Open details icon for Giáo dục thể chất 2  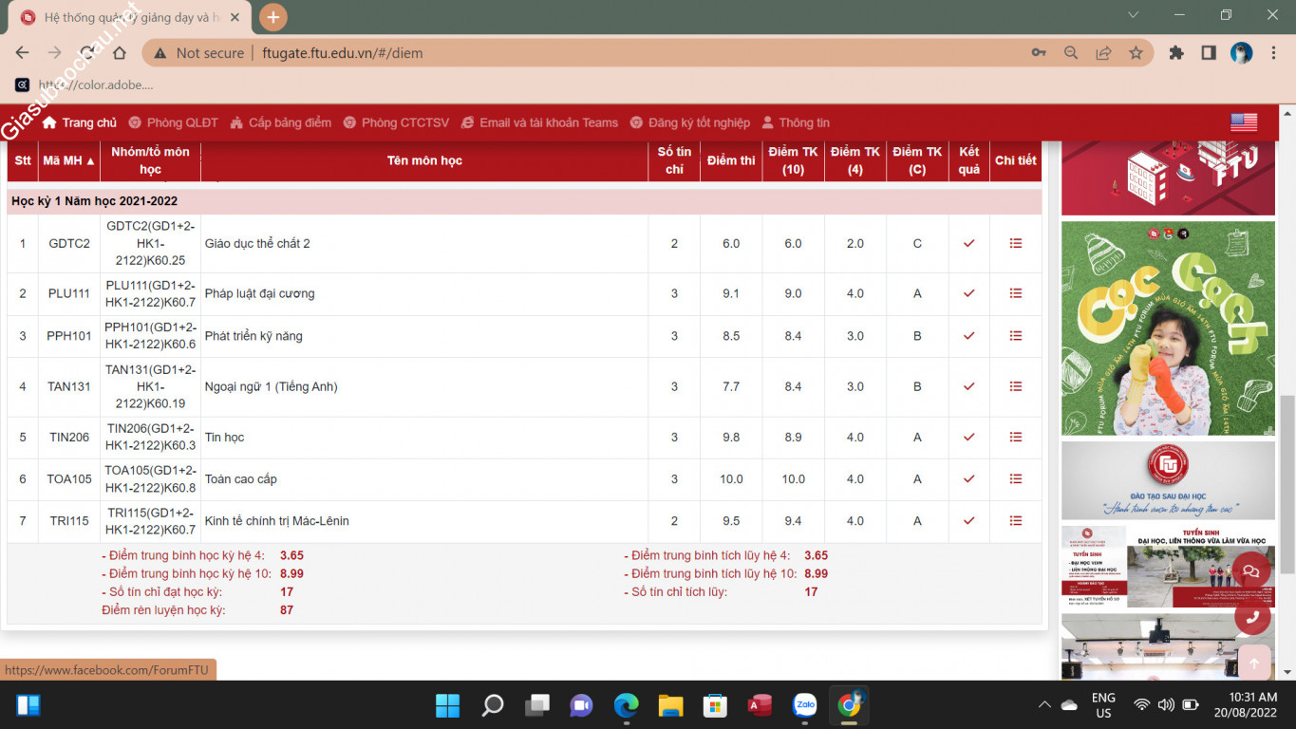click(1015, 243)
